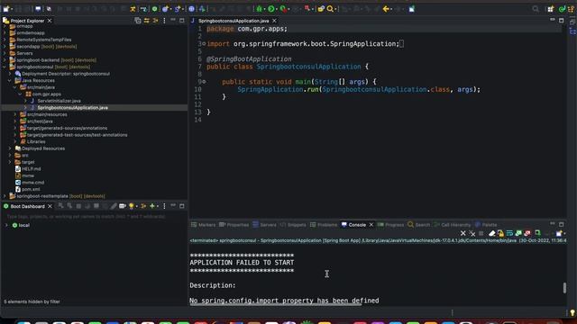Click Remove Launch icon in Console
Screen dimensions: 577x324
(463, 233)
